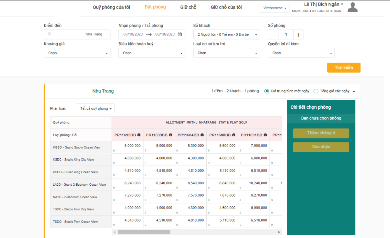This screenshot has width=390, height=238.
Task: Open the 'Giữ chỗ của tôi' tab
Action: (x=226, y=7)
